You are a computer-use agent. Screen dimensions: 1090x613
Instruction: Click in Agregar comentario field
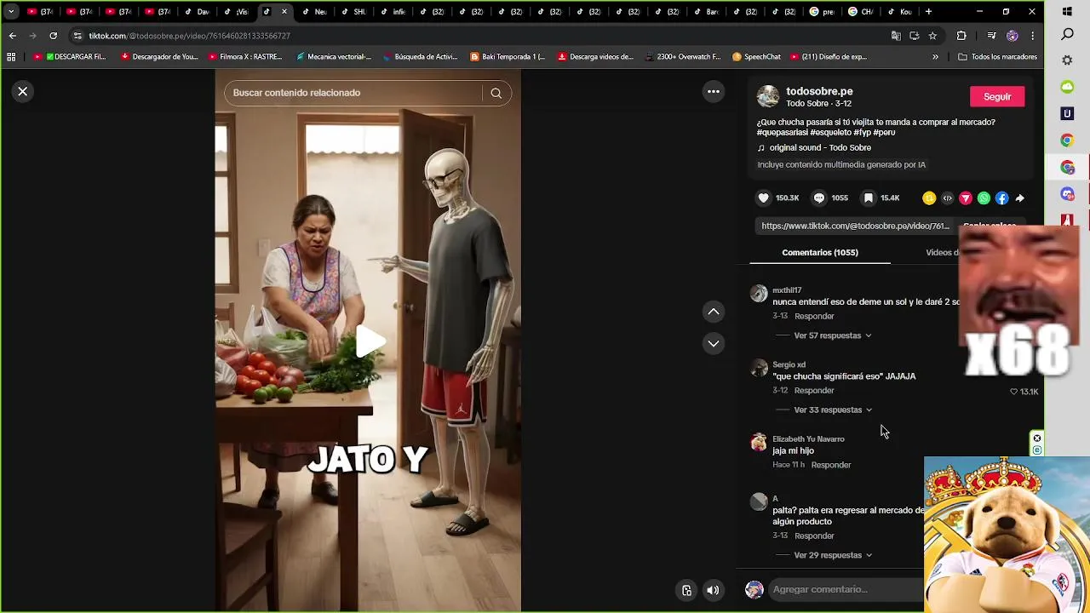847,589
